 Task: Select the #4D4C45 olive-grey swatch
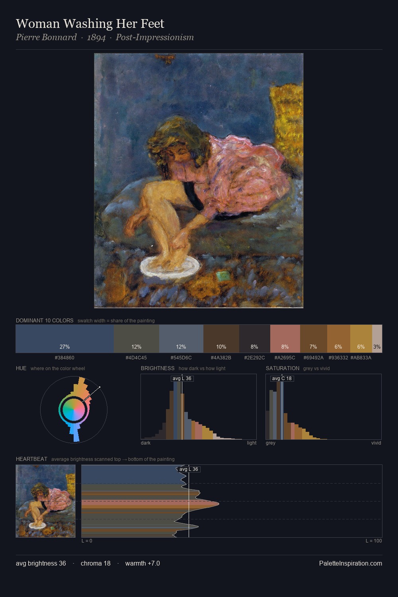[137, 339]
